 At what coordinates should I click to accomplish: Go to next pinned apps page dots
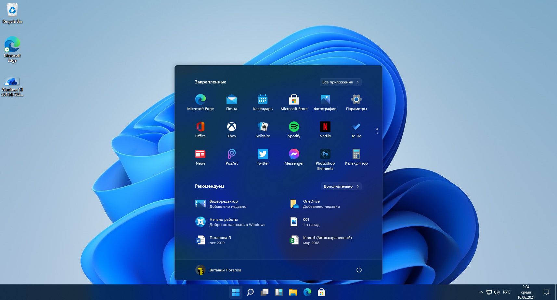tap(377, 131)
